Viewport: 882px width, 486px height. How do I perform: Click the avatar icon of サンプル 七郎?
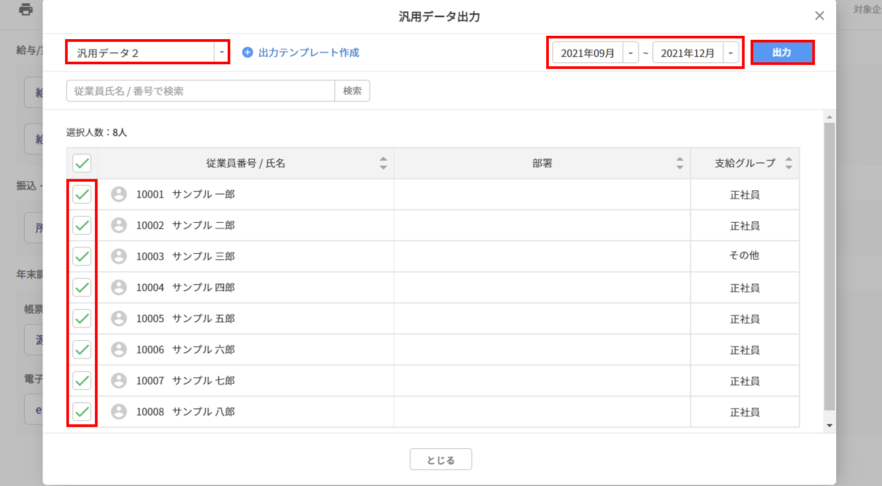(119, 381)
